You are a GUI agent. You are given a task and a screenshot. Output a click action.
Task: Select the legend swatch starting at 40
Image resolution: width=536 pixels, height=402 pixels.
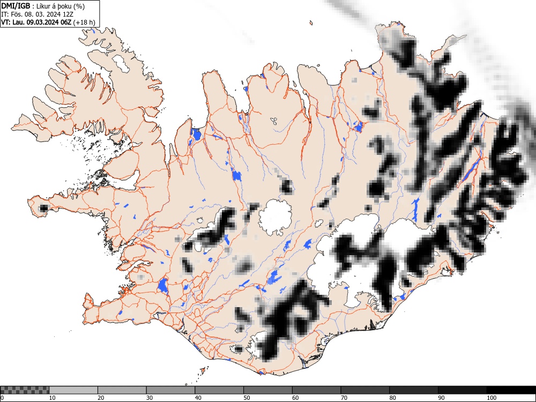pyautogui.click(x=219, y=390)
